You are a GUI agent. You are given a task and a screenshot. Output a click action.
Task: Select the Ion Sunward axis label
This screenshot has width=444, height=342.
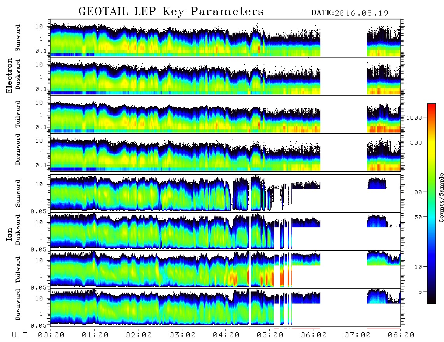click(18, 194)
